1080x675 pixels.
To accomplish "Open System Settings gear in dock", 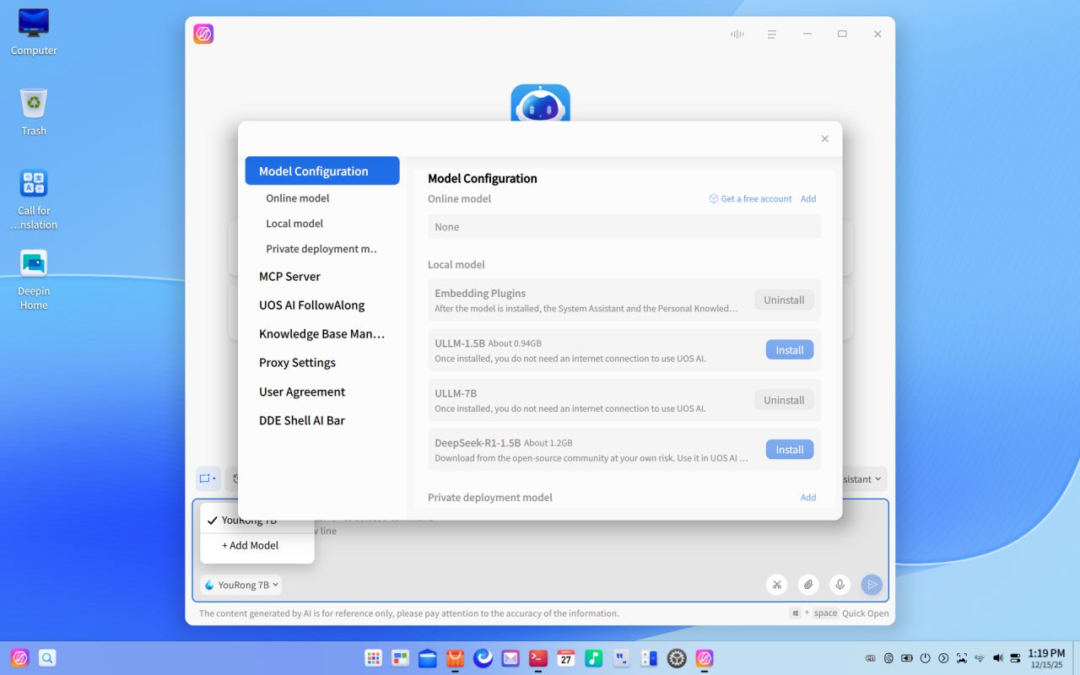I will 677,658.
